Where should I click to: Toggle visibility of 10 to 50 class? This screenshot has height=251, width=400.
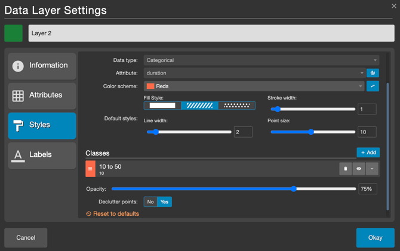[x=359, y=169]
